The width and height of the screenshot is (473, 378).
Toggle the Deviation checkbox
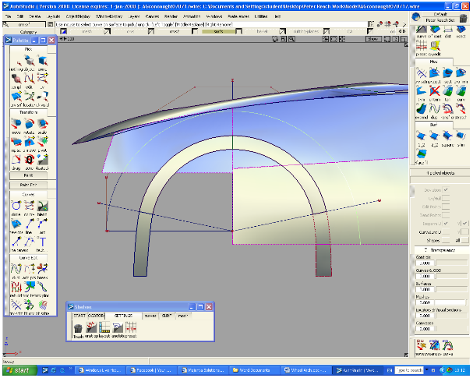point(446,189)
